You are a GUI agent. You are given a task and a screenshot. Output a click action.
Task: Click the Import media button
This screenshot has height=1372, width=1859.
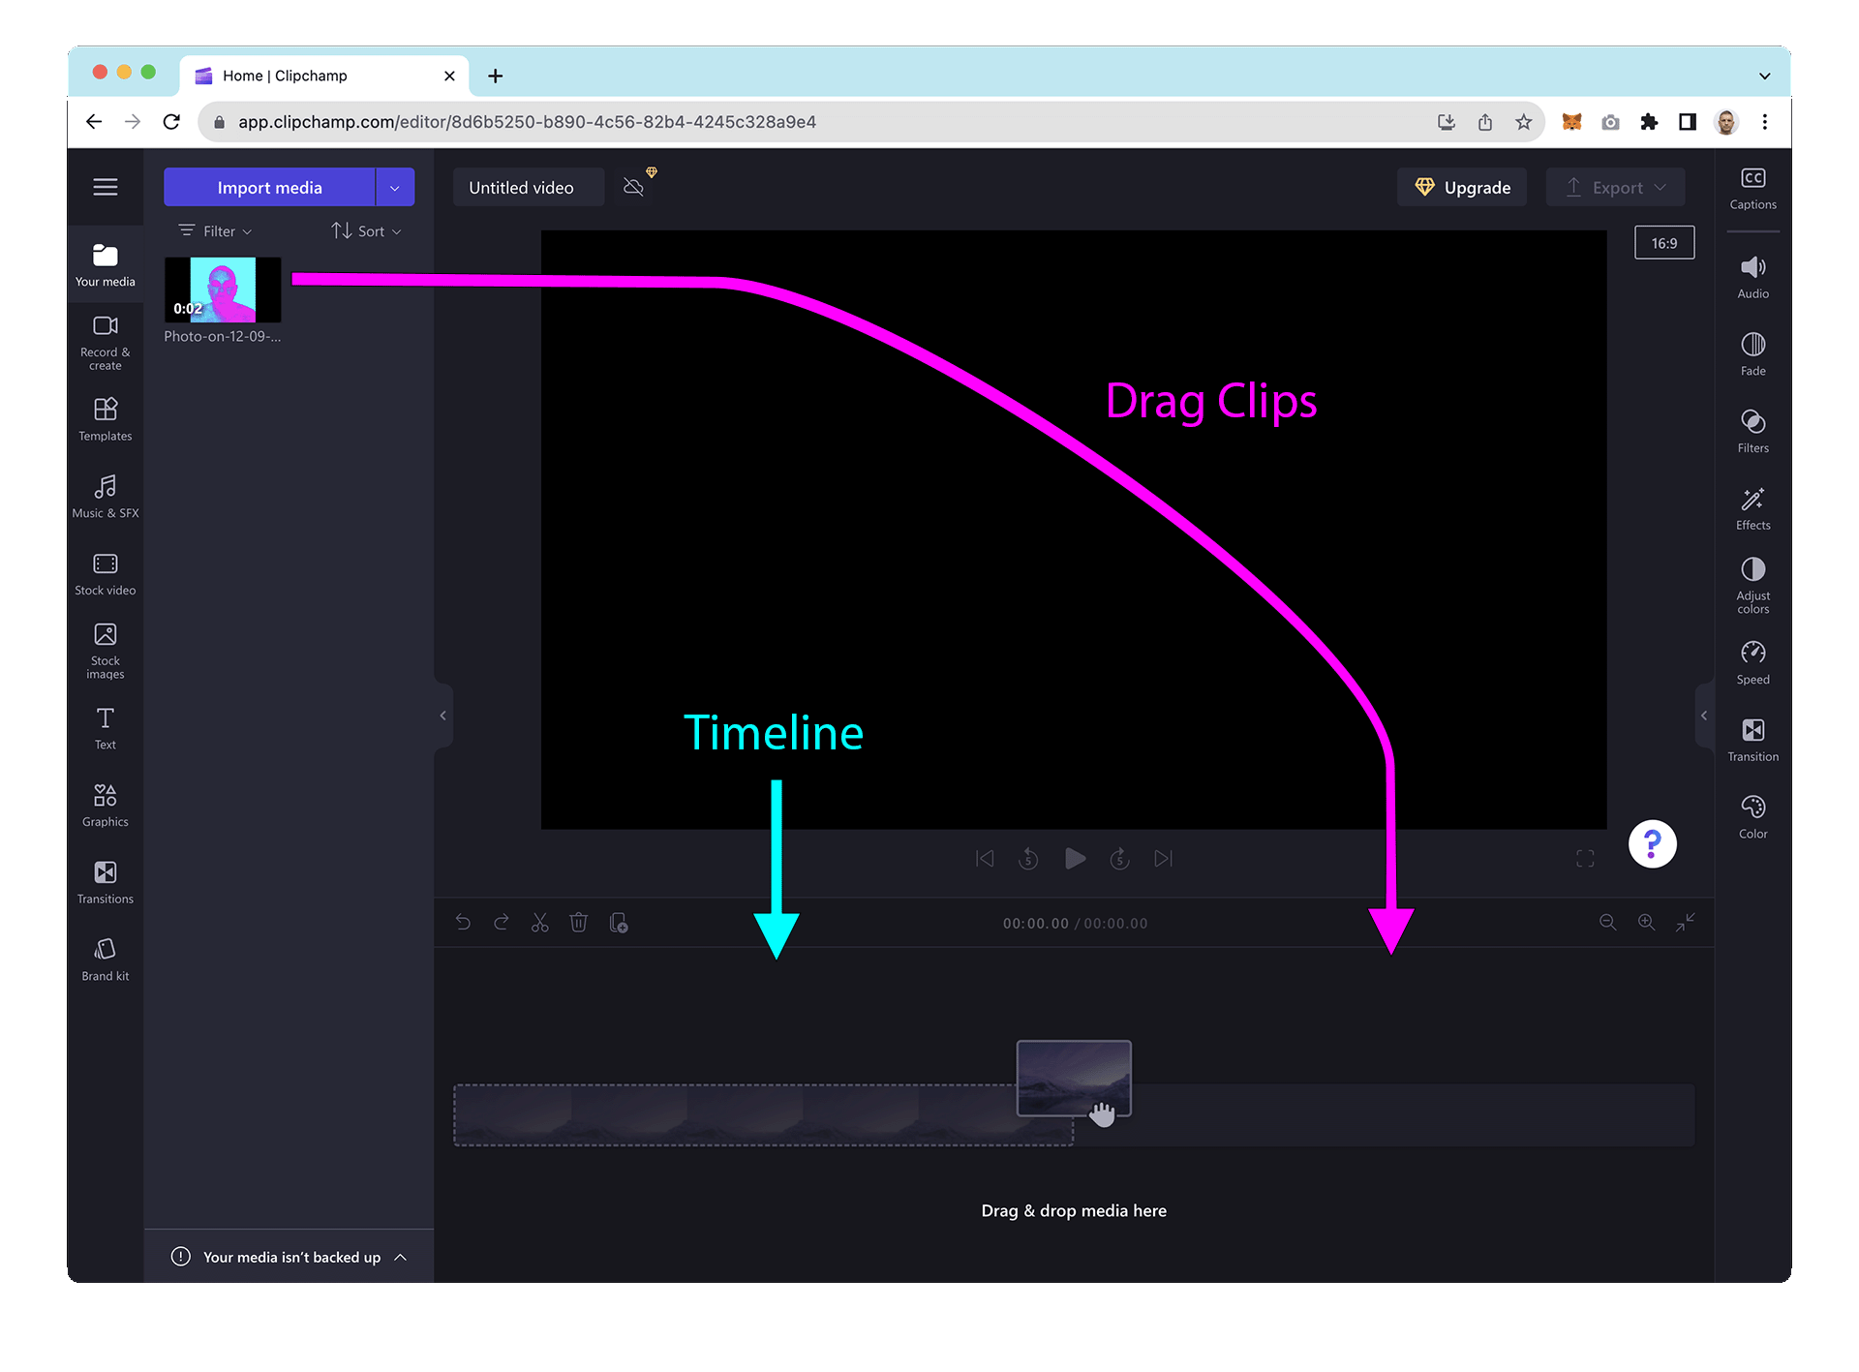(x=269, y=188)
